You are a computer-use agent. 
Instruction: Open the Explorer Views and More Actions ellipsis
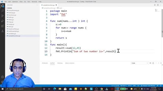(x=37, y=5)
